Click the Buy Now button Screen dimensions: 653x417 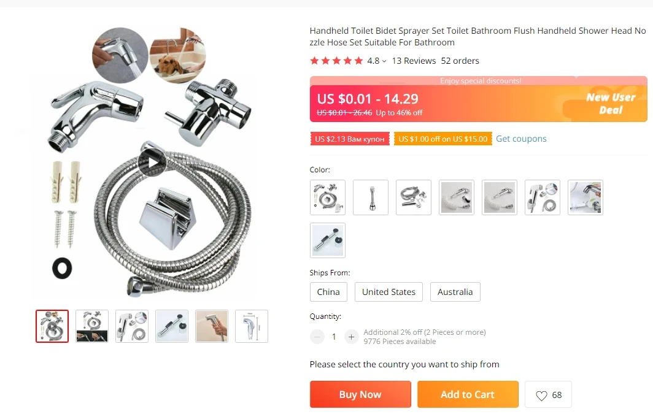[x=360, y=394]
